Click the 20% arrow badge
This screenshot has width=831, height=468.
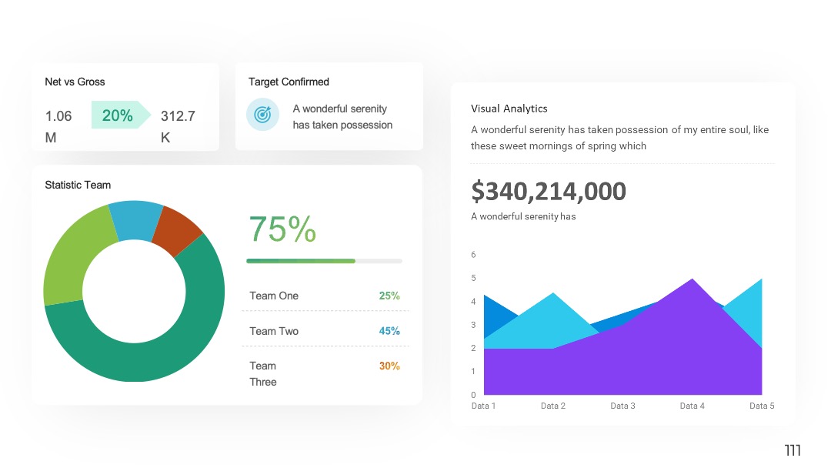[121, 115]
